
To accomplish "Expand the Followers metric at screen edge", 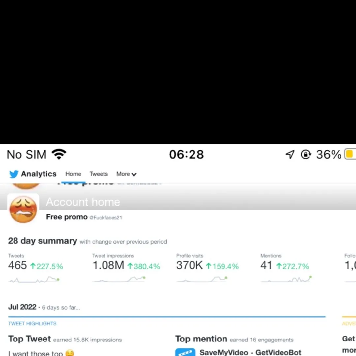I will [x=350, y=265].
